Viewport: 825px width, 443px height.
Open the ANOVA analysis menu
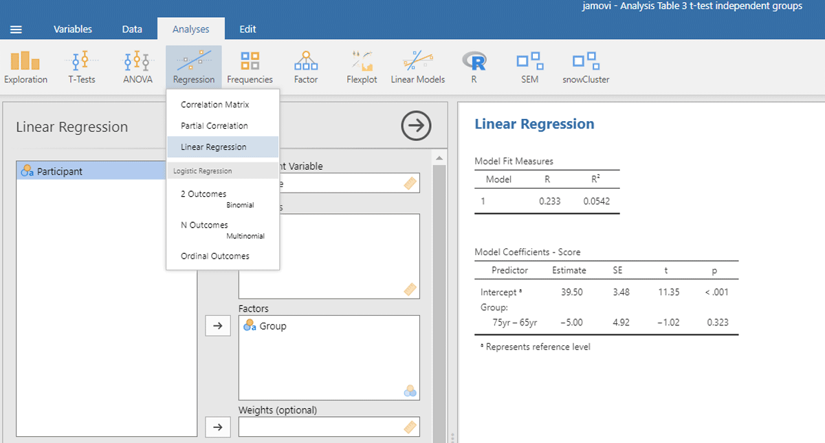[x=137, y=67]
